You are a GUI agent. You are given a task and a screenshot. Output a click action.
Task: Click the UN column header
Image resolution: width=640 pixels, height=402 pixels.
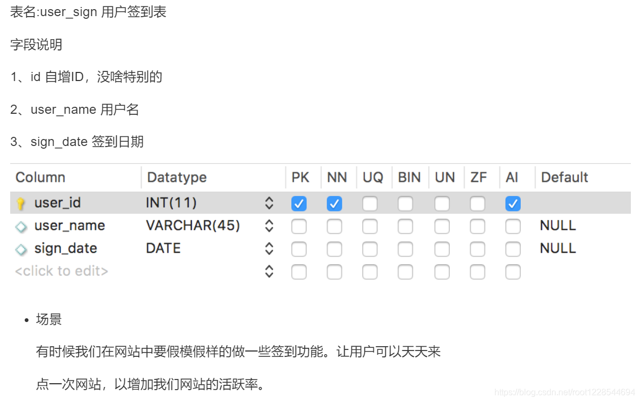[445, 177]
